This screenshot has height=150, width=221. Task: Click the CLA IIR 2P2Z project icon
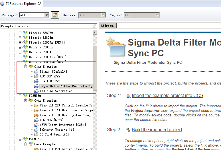coord(37,81)
